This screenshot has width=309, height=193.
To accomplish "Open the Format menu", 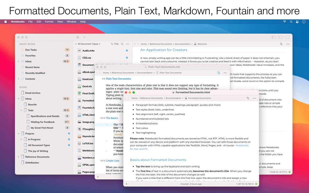I will [49, 22].
